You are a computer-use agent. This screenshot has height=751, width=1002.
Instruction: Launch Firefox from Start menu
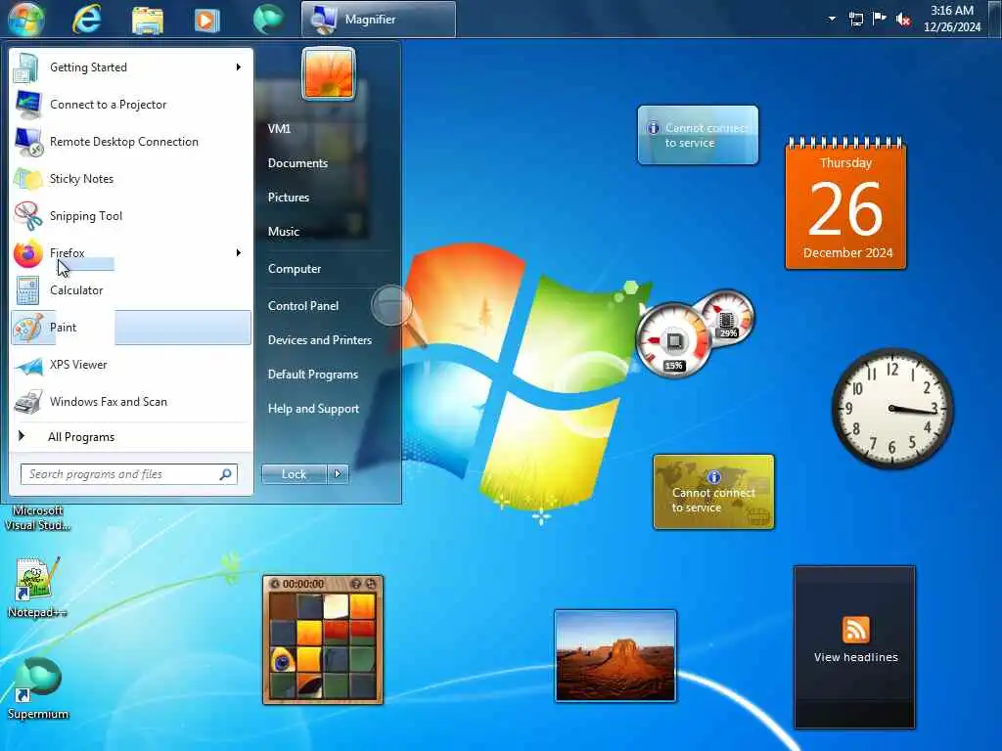pyautogui.click(x=131, y=253)
